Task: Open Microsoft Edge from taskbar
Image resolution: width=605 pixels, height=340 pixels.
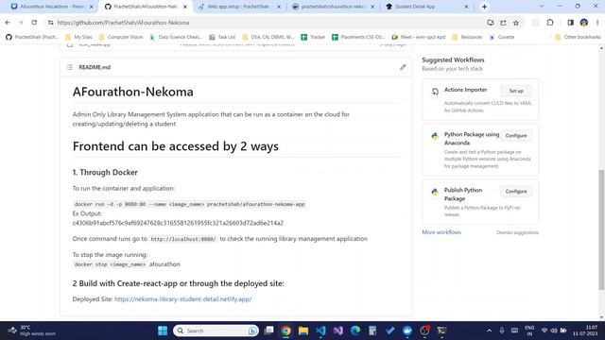Action: pos(355,331)
